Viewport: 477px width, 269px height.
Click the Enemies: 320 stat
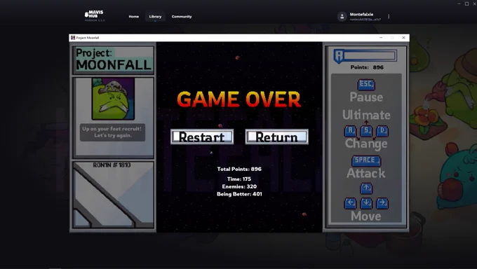(239, 186)
